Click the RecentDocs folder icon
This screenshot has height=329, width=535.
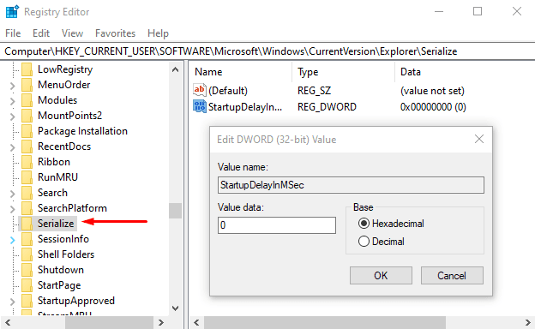click(x=27, y=147)
